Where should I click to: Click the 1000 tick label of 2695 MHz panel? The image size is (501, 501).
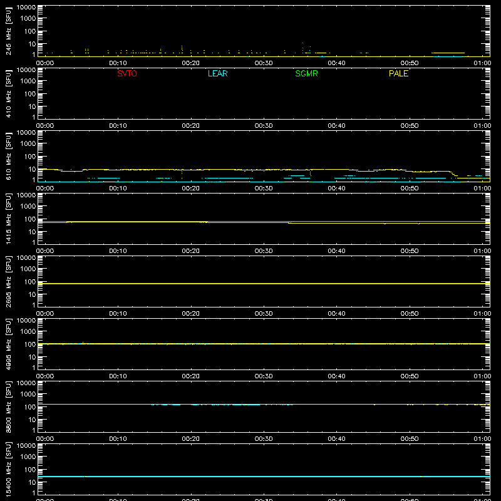point(28,269)
